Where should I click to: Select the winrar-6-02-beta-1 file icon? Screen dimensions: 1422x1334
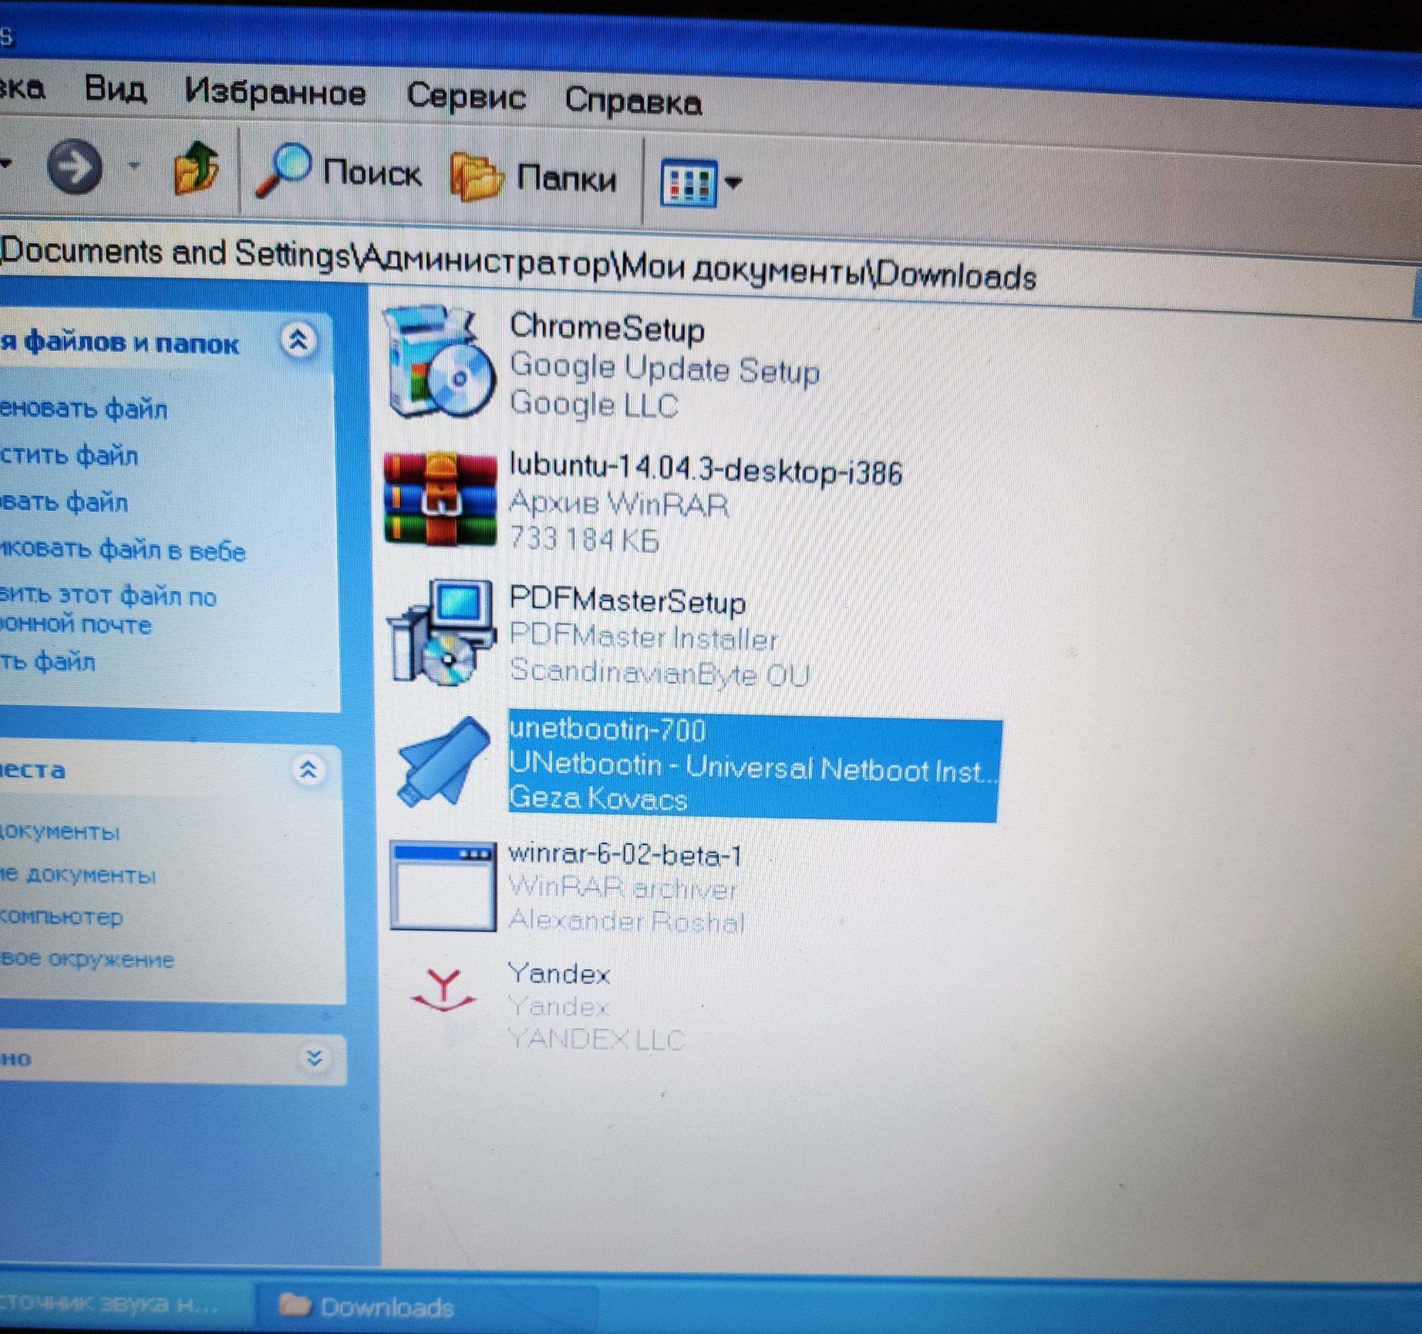pyautogui.click(x=442, y=886)
